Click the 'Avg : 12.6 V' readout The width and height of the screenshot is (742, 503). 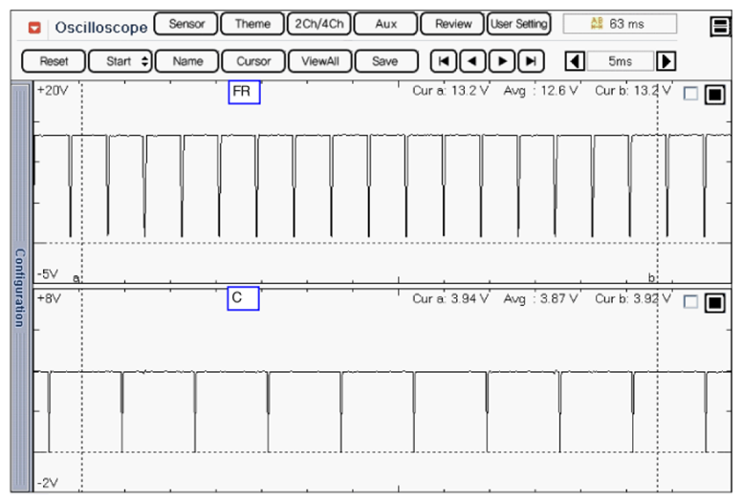tap(540, 91)
